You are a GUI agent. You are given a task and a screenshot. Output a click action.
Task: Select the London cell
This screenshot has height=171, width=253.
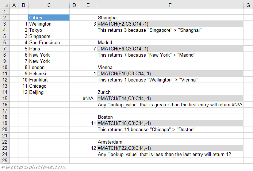[49, 67]
